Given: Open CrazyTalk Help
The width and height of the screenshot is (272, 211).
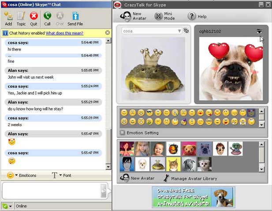Looking at the screenshot, I should tap(197, 16).
